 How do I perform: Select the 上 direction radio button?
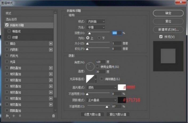pyautogui.click(x=88, y=38)
